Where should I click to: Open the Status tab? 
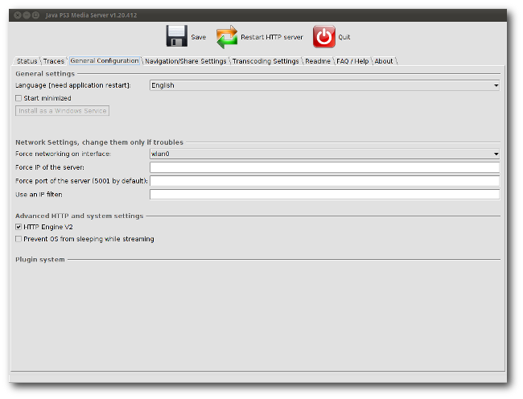pyautogui.click(x=27, y=61)
